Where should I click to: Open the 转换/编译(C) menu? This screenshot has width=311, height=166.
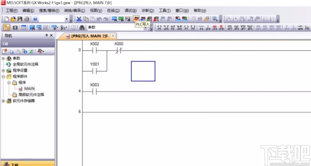pyautogui.click(x=75, y=10)
